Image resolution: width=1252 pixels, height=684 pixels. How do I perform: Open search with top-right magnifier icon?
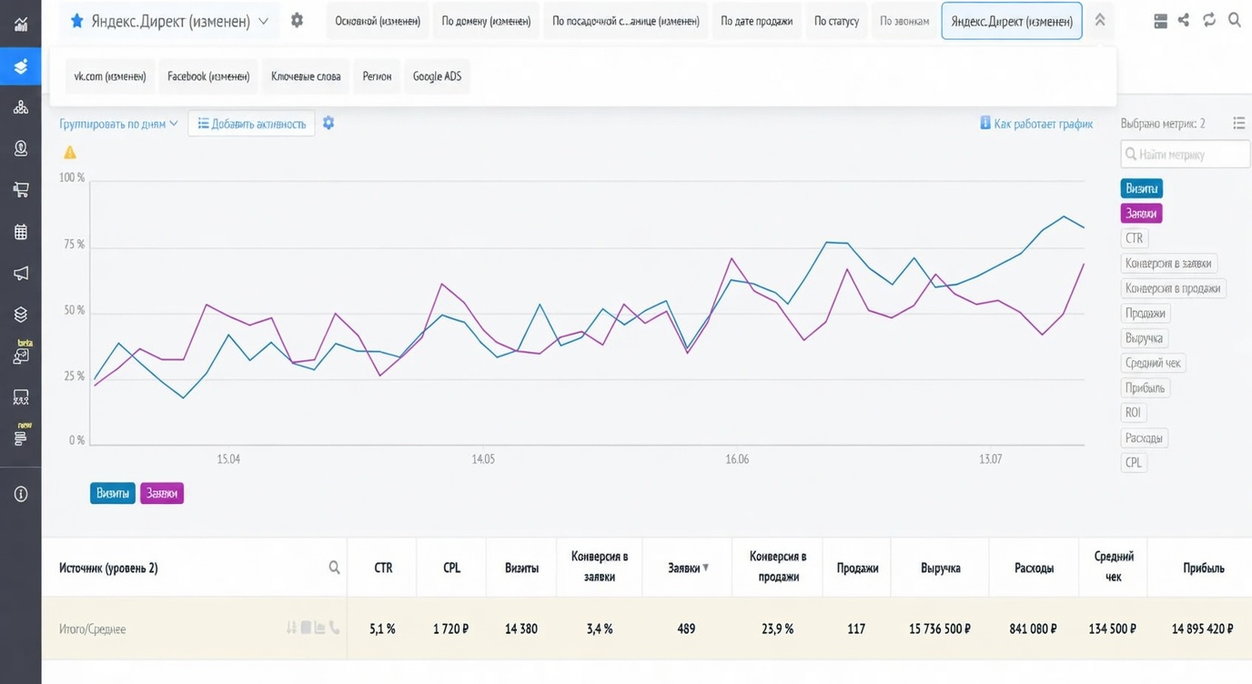coord(1235,20)
